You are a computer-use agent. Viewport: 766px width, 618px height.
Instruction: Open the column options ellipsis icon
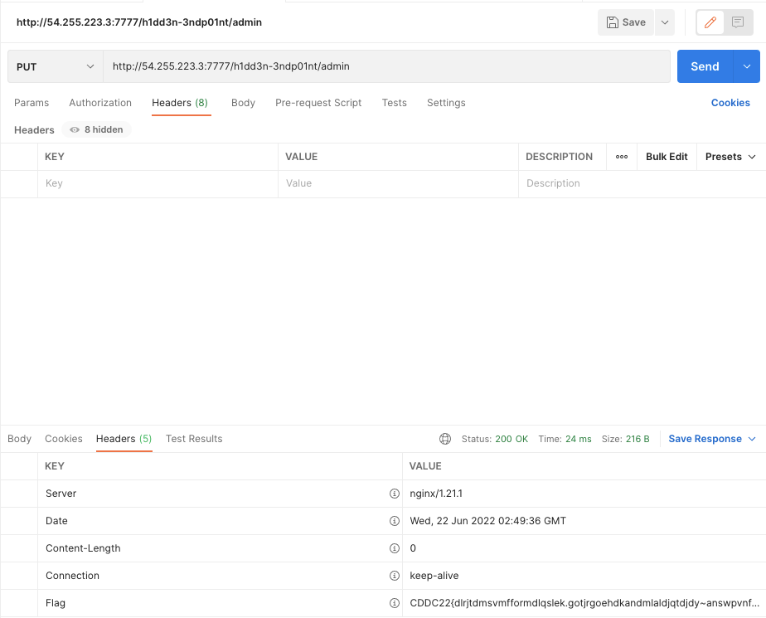click(622, 157)
